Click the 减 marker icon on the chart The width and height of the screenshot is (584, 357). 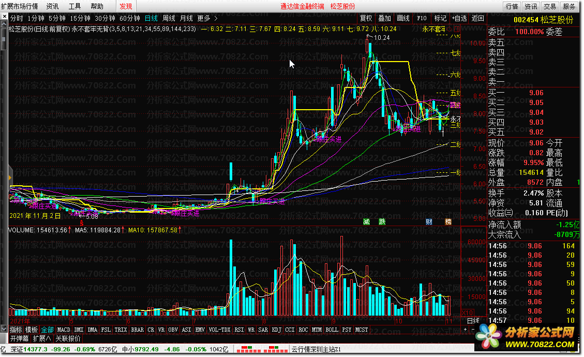(367, 222)
